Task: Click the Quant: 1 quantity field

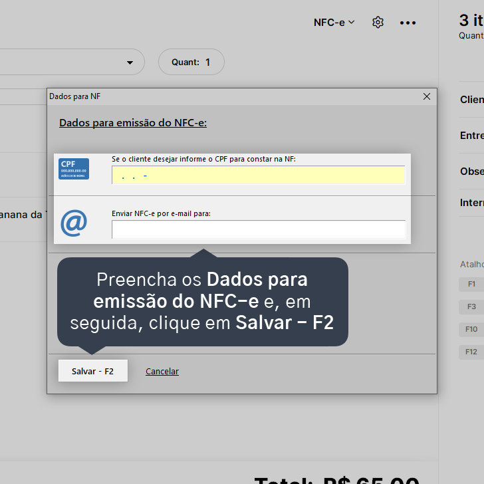Action: pos(191,62)
